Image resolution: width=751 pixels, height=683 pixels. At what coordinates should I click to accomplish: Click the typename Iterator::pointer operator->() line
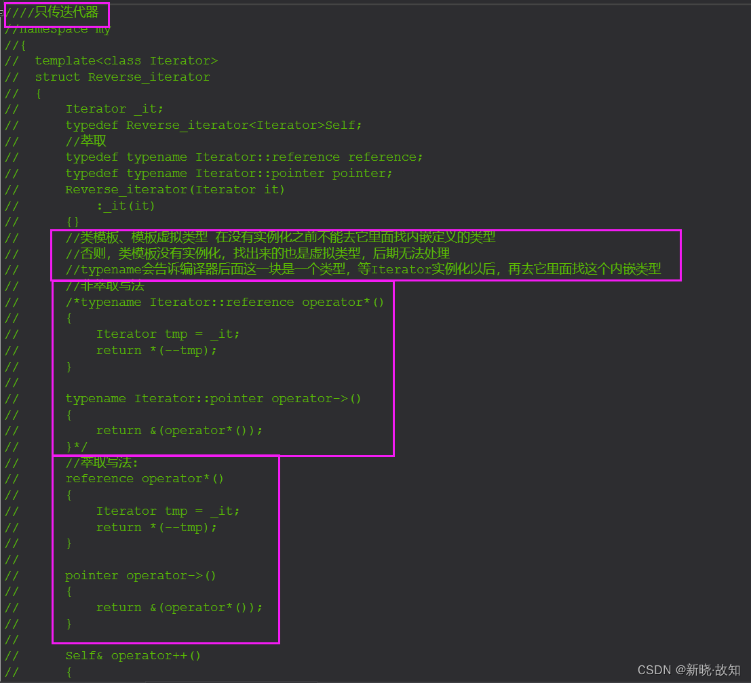[214, 399]
